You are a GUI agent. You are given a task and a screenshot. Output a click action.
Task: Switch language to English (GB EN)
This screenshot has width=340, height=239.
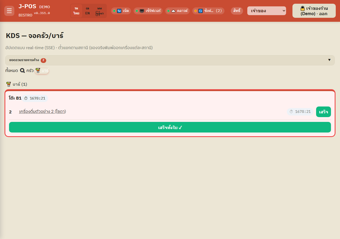(87, 11)
